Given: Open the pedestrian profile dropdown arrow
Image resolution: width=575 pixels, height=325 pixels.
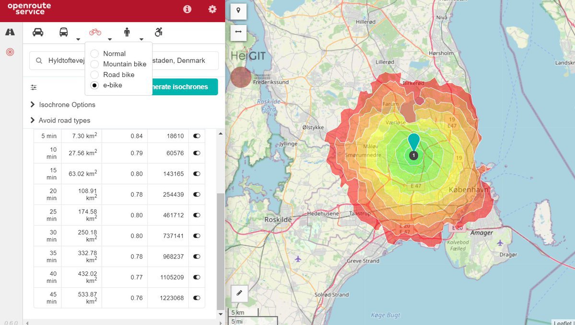Looking at the screenshot, I should (x=141, y=39).
